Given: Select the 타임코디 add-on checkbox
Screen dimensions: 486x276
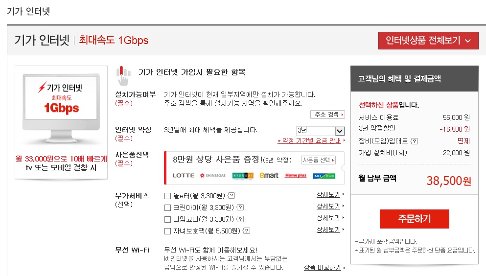Looking at the screenshot, I should tap(167, 219).
